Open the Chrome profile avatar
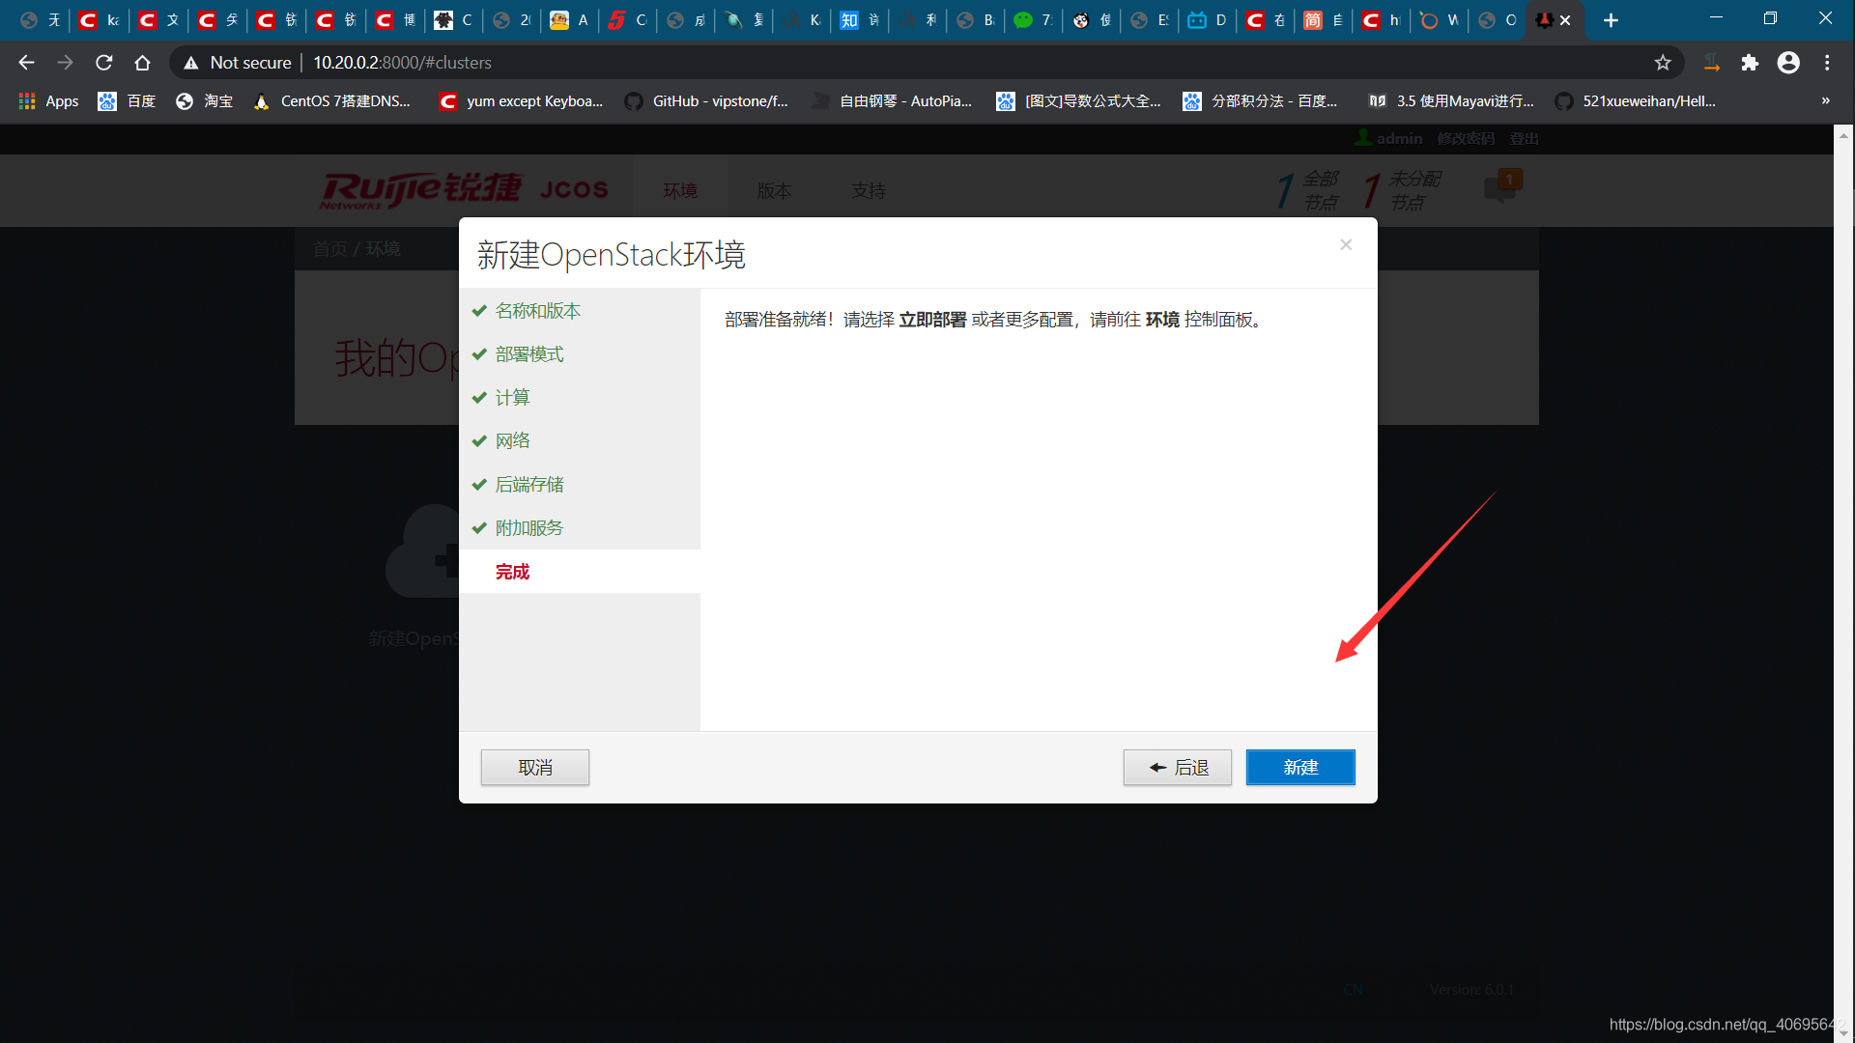 (x=1788, y=63)
